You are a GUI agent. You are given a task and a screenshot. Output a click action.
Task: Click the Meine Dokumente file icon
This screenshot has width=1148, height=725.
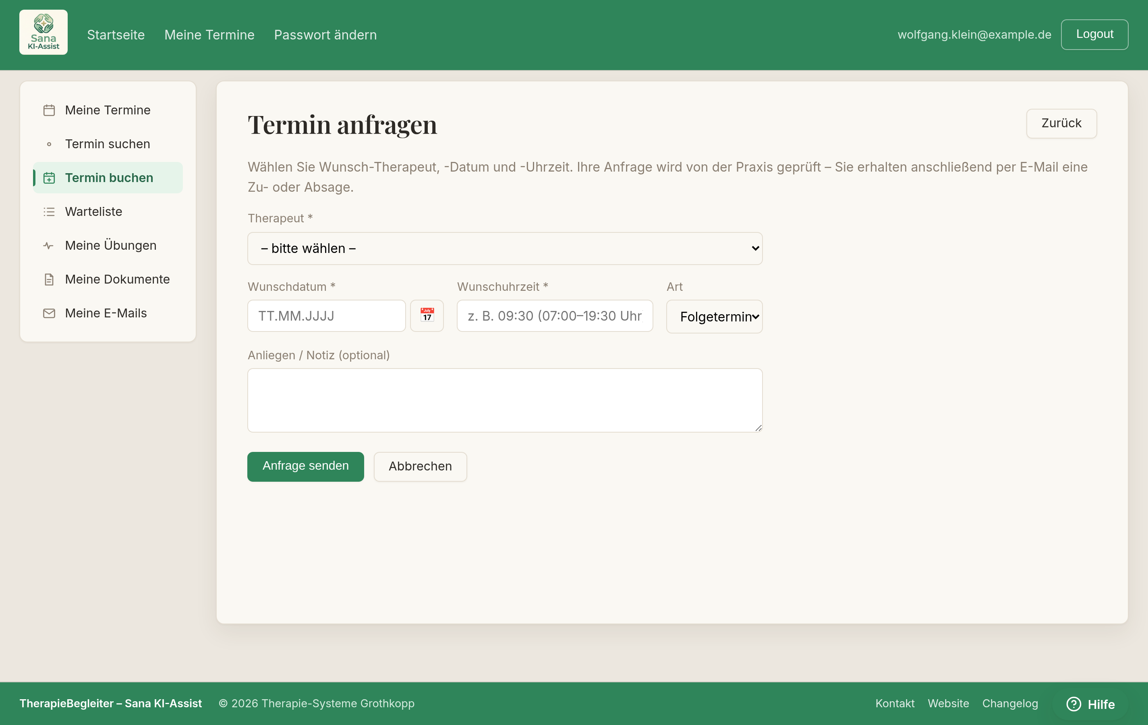tap(49, 279)
